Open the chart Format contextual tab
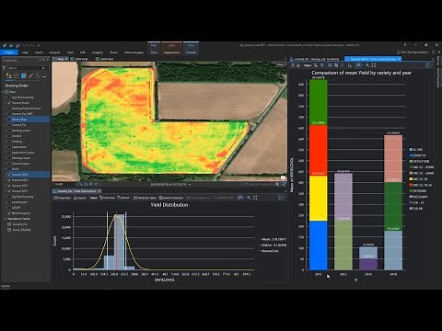The width and height of the screenshot is (442, 331). point(191,52)
